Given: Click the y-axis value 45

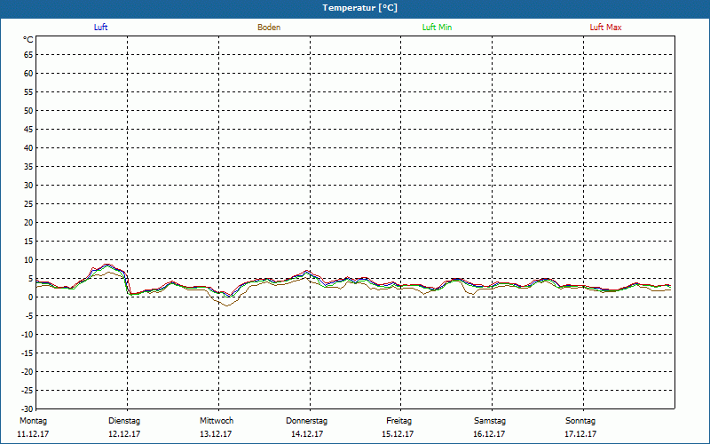Looking at the screenshot, I should (x=28, y=130).
